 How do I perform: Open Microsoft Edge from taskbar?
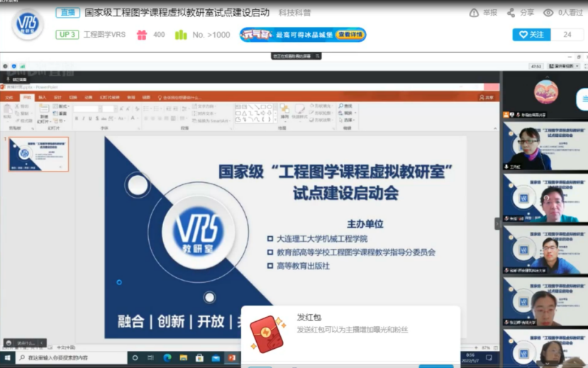[x=167, y=358]
